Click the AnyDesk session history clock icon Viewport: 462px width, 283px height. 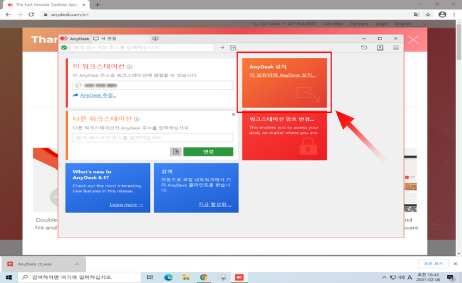364,47
